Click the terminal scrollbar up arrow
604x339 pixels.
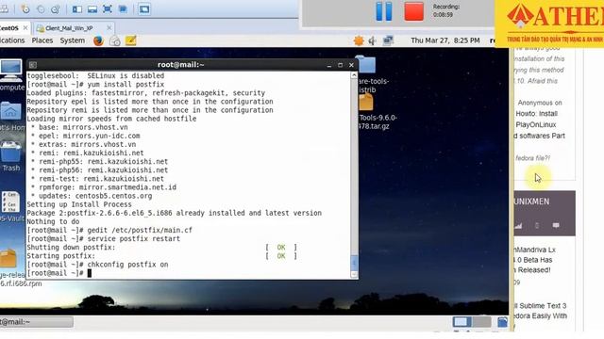point(354,75)
